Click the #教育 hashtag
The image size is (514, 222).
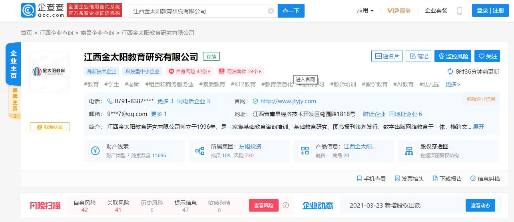tap(92, 84)
